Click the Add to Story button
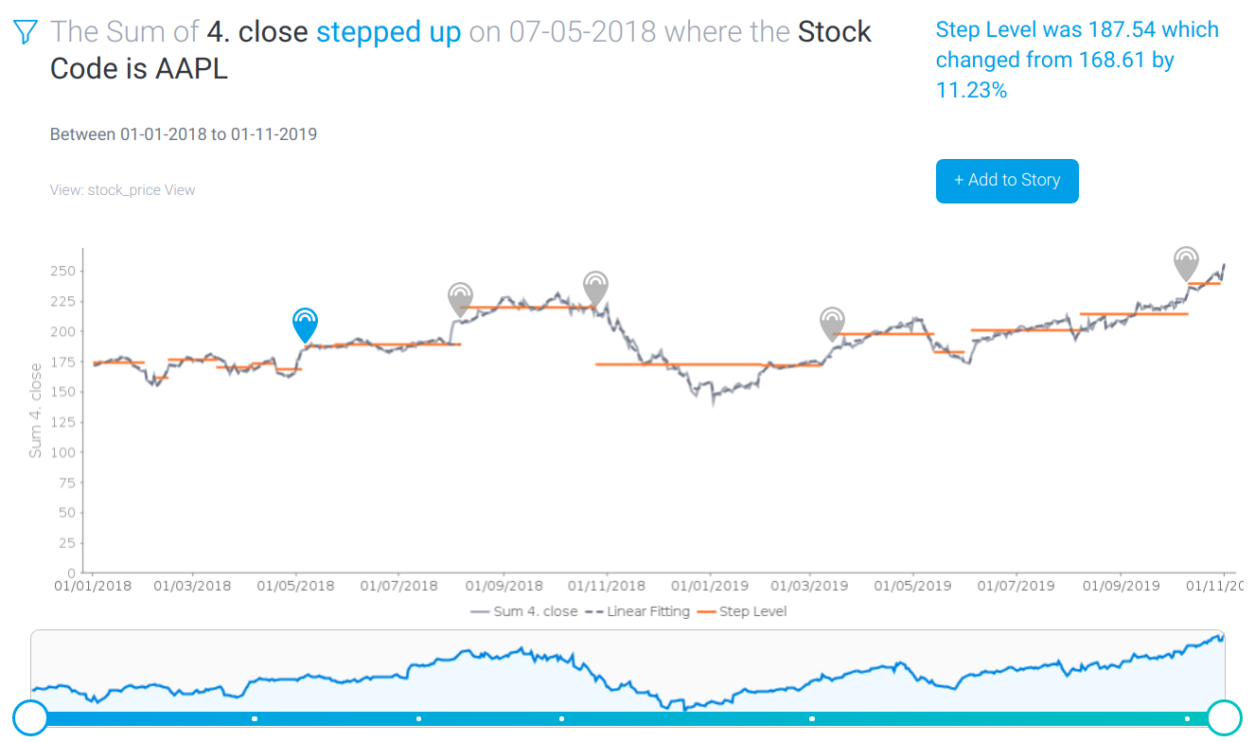Screen dimensions: 1255x742 pos(1007,181)
